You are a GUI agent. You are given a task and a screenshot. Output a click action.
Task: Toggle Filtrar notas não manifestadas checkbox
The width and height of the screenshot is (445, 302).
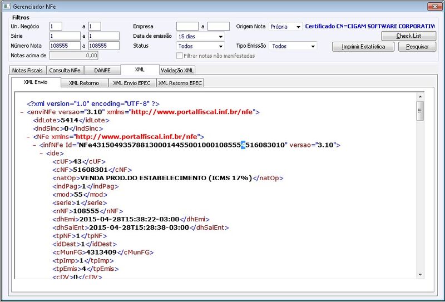tap(179, 56)
